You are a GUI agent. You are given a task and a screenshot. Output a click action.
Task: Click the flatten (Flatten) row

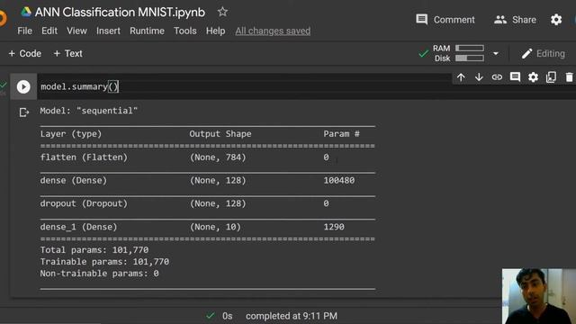tap(208, 157)
